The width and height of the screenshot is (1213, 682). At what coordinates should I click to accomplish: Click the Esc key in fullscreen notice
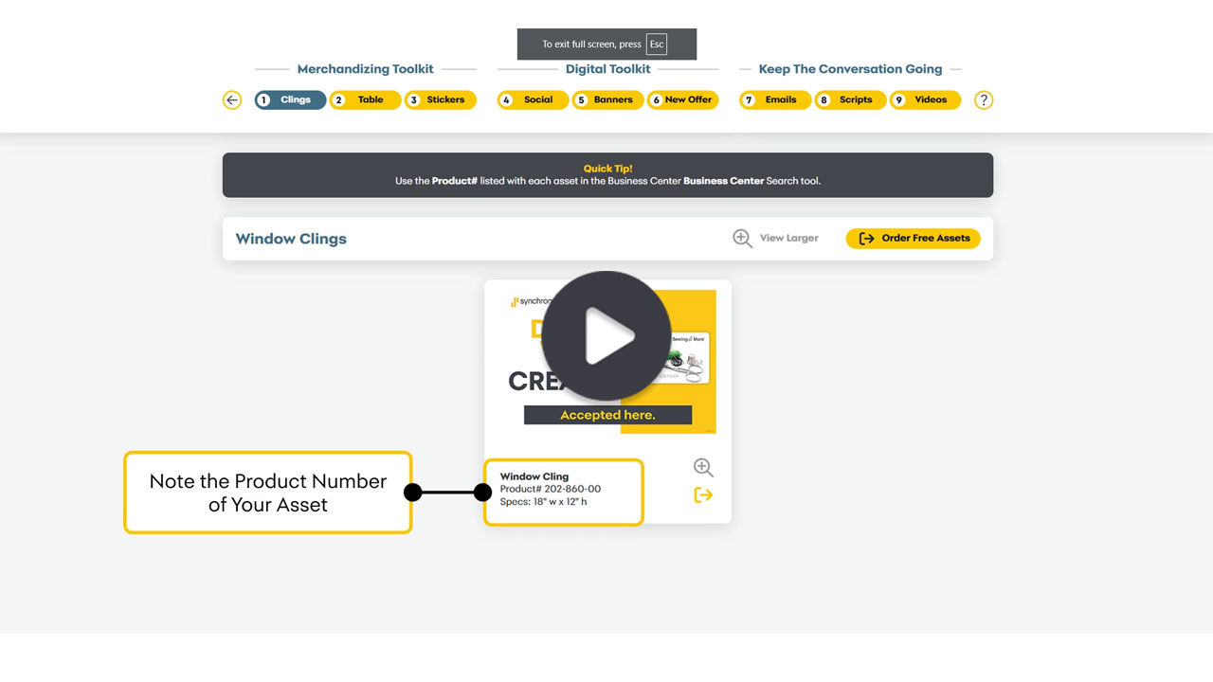[657, 45]
